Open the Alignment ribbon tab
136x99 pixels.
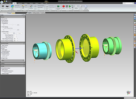click(x=20, y=3)
